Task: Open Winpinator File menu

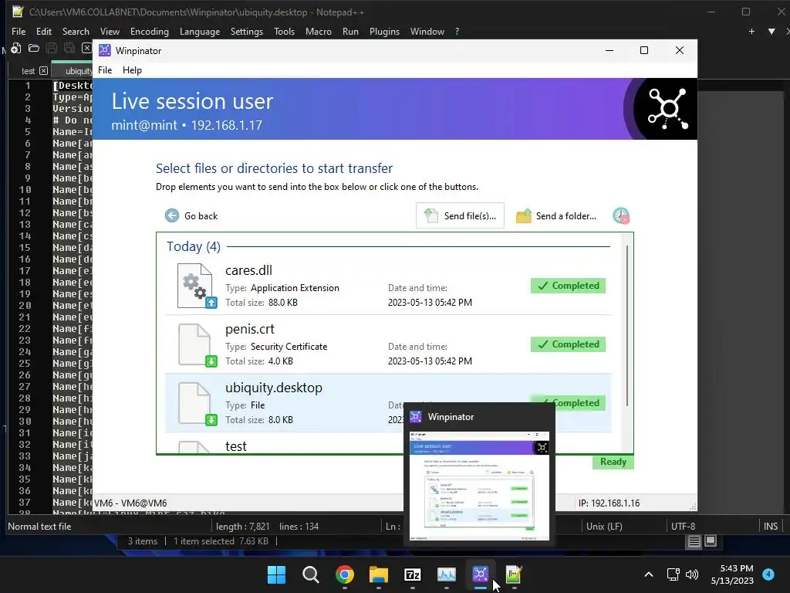Action: pos(105,70)
